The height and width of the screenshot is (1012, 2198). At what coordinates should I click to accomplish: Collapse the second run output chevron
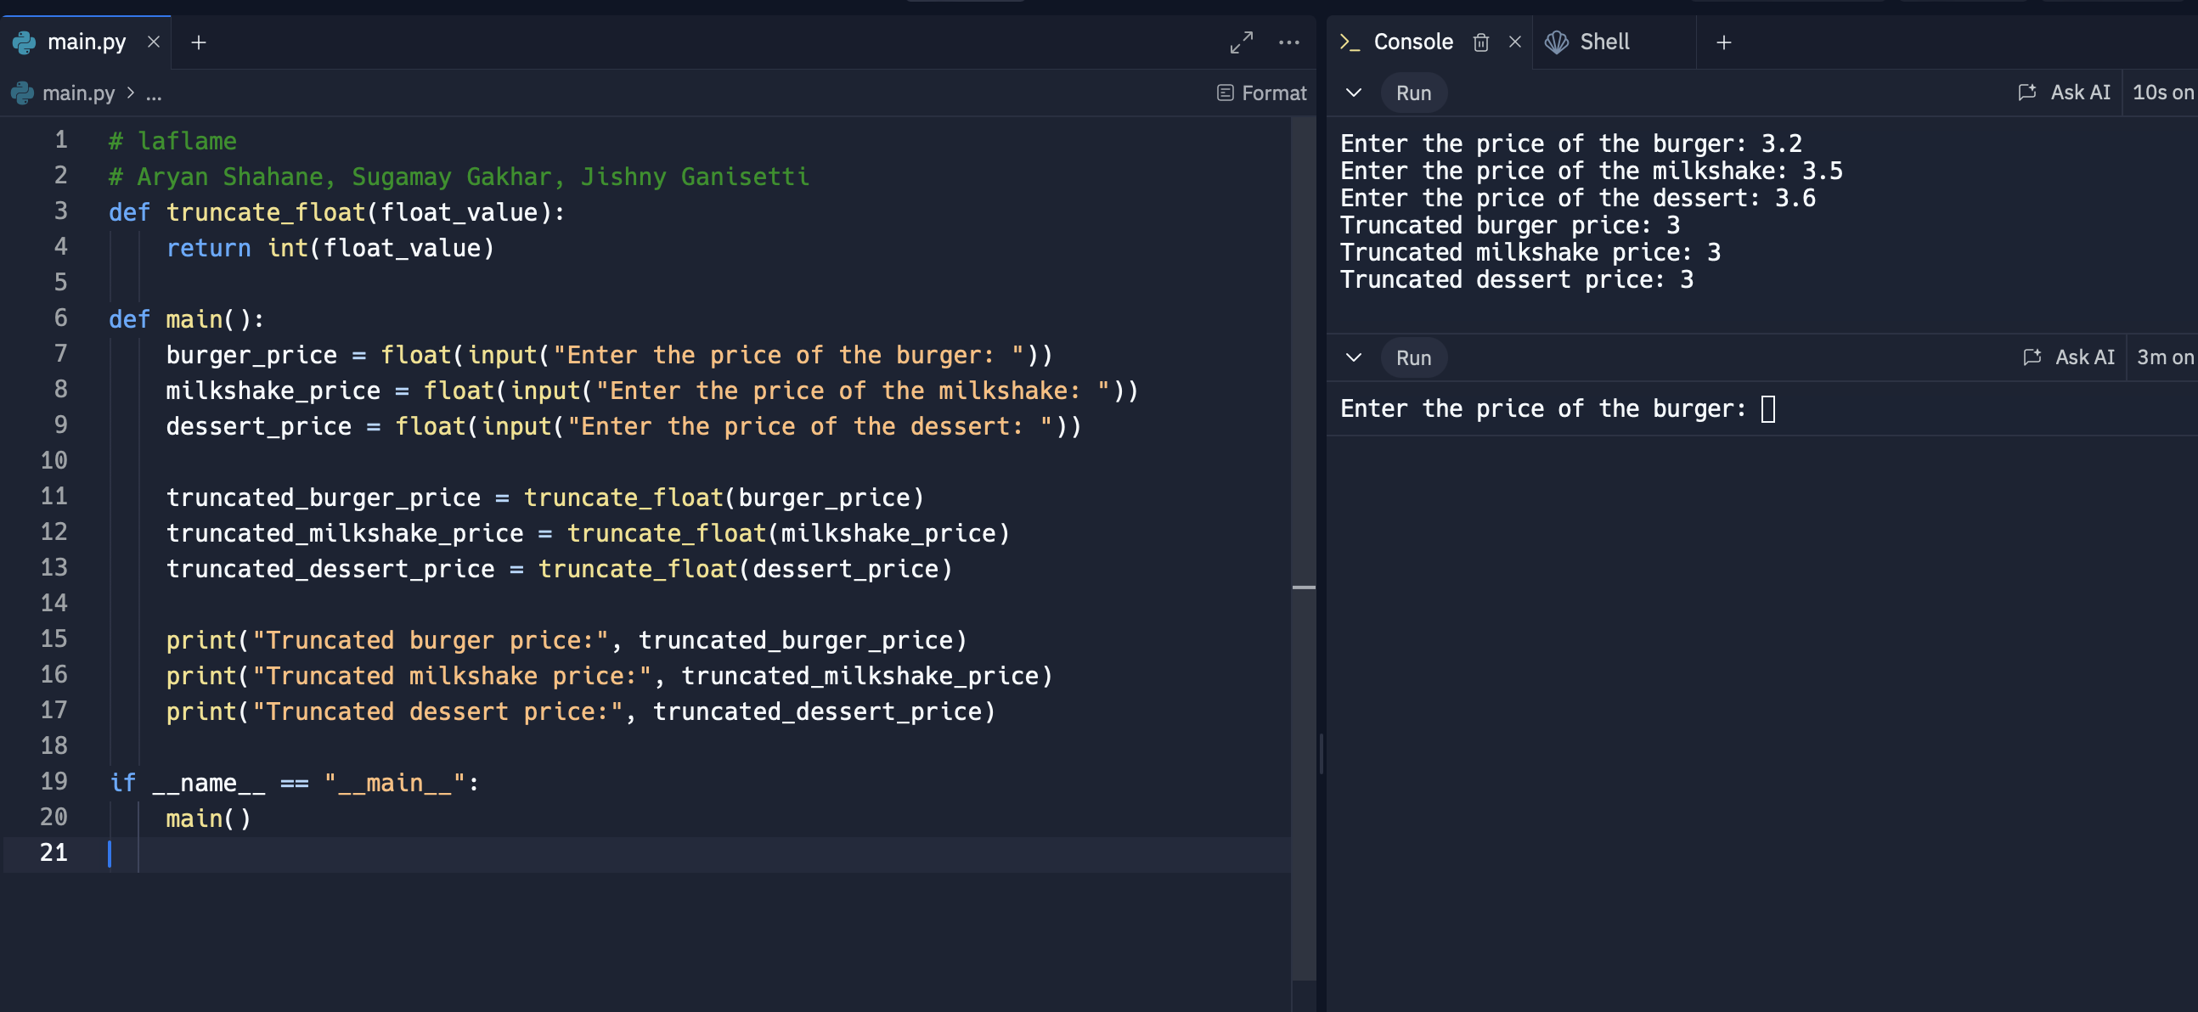(x=1353, y=357)
